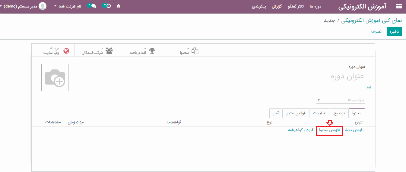The height and width of the screenshot is (172, 406).
Task: Click the FA translation link
Action: point(369,88)
